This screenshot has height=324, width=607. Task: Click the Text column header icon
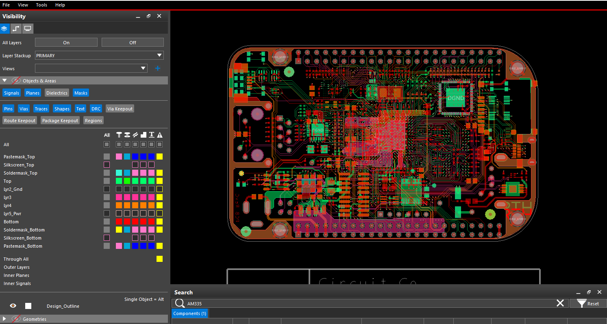coord(151,135)
